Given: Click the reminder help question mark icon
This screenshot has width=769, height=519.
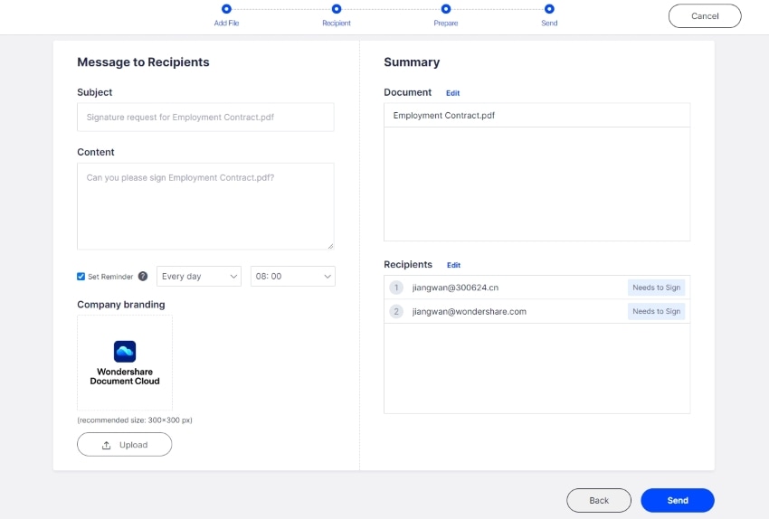Looking at the screenshot, I should coord(143,277).
